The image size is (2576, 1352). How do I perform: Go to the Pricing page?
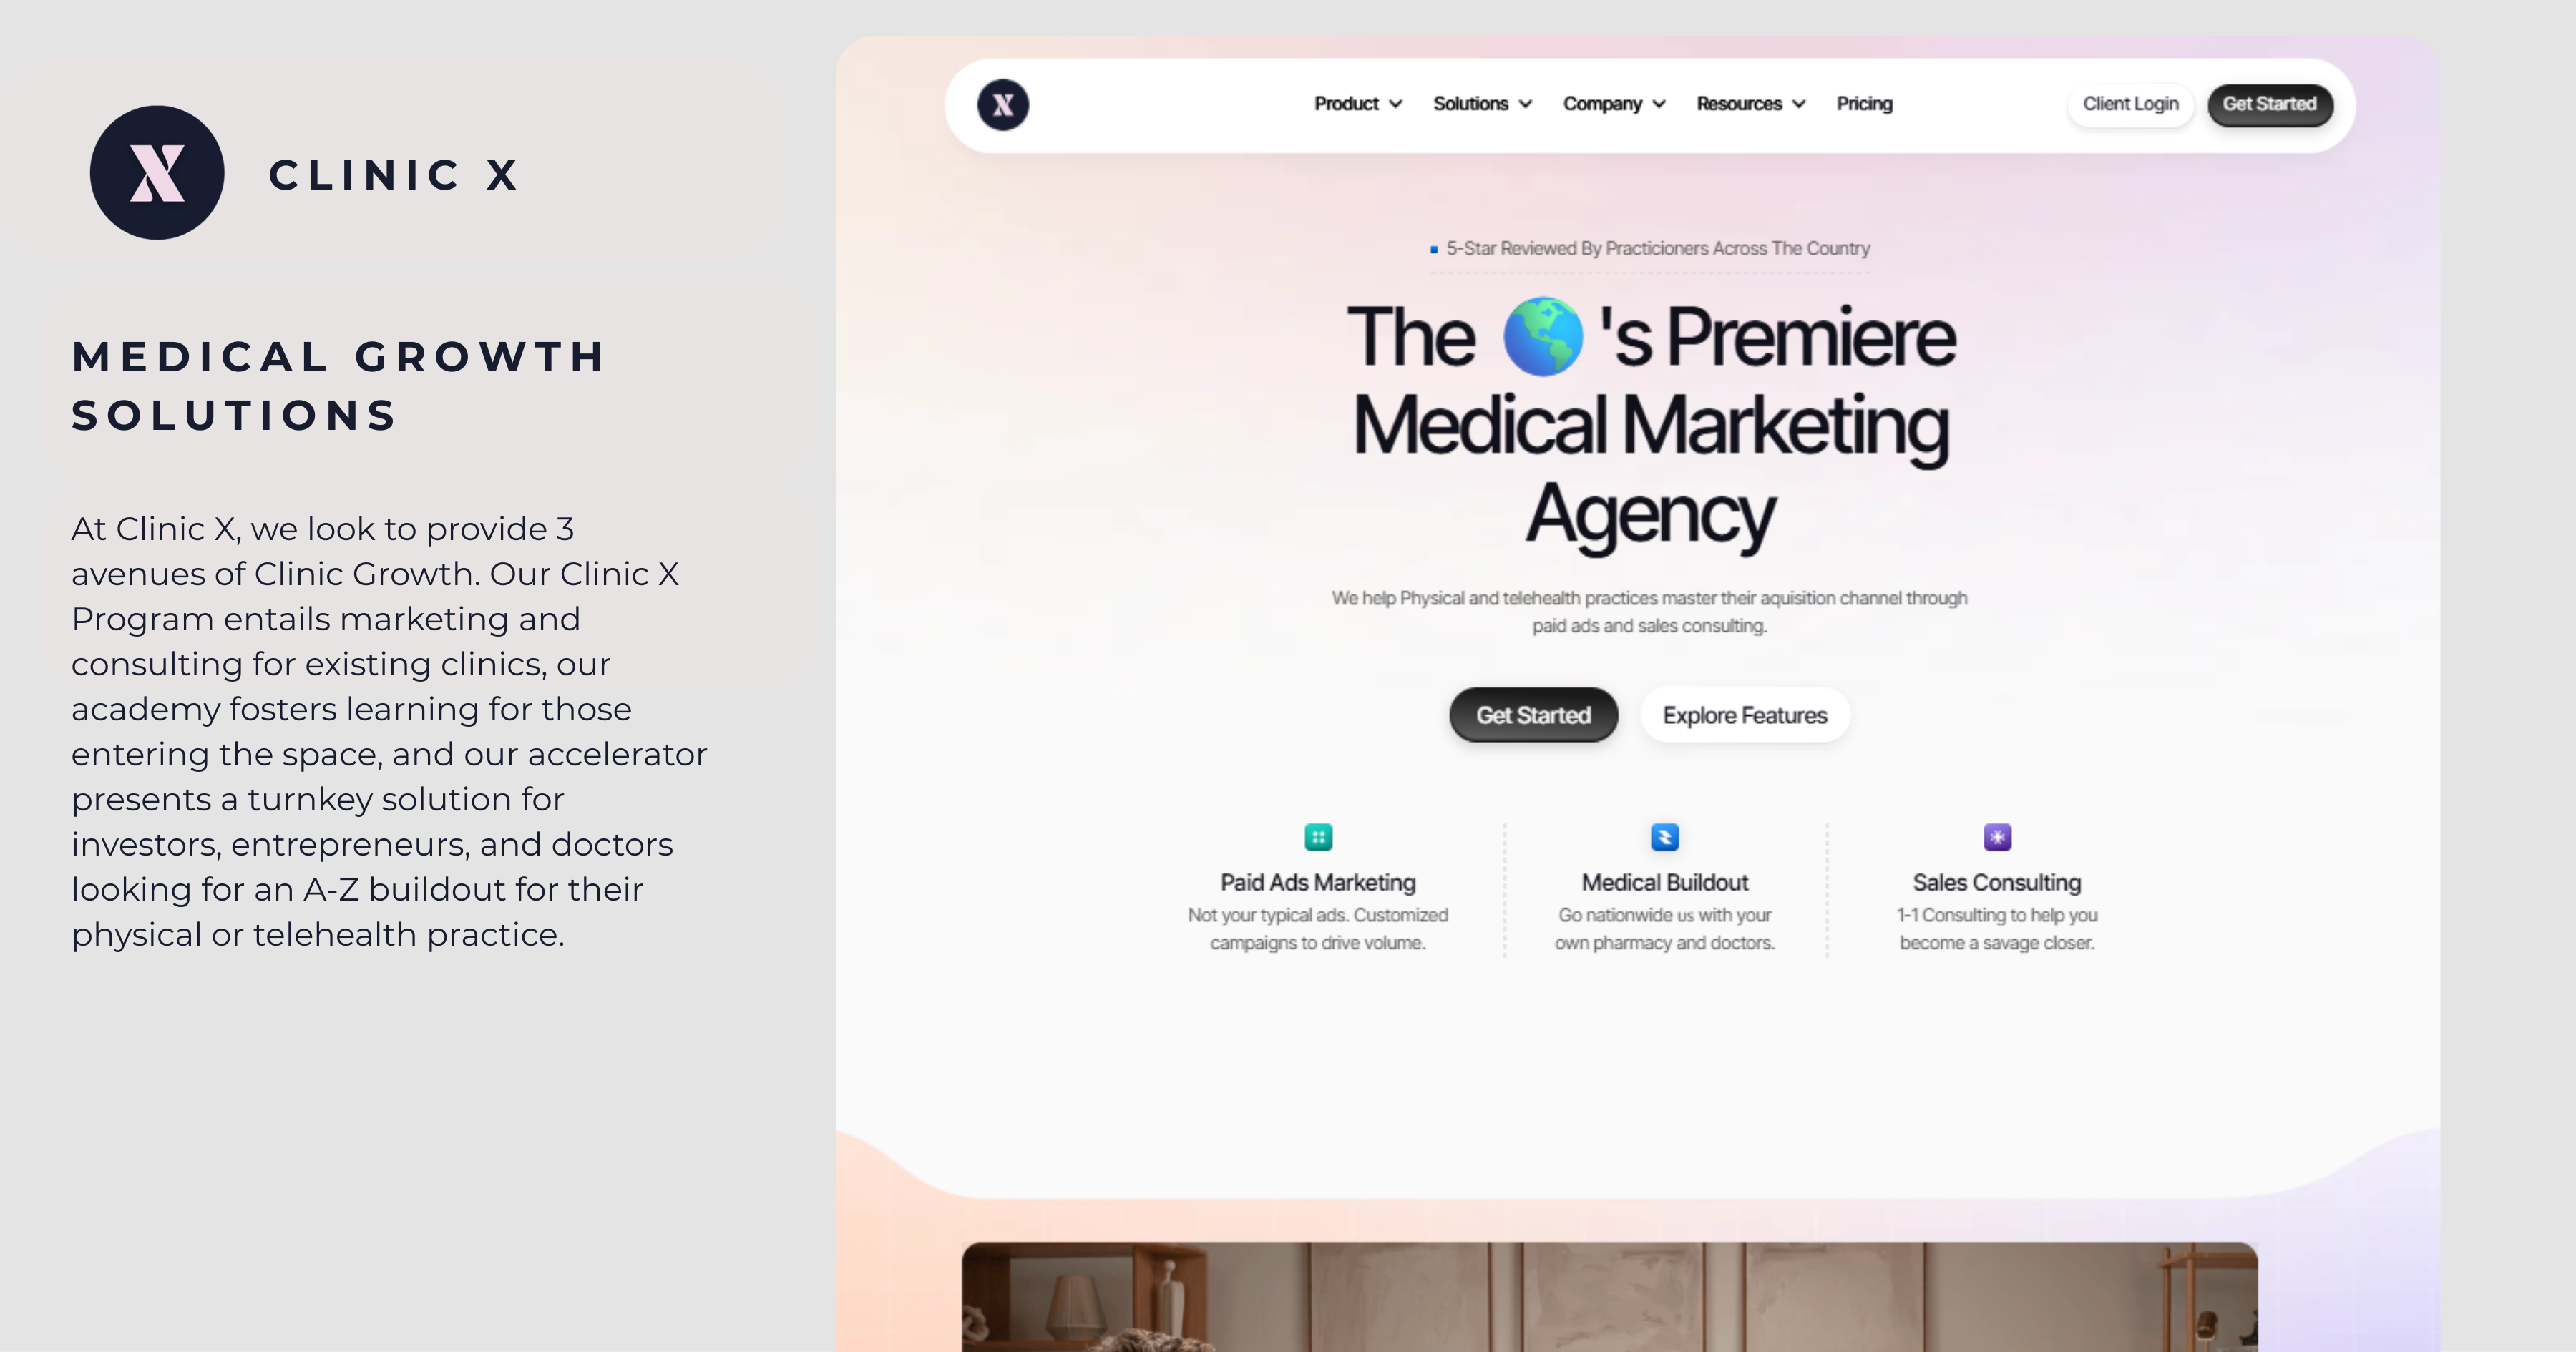coord(1864,104)
